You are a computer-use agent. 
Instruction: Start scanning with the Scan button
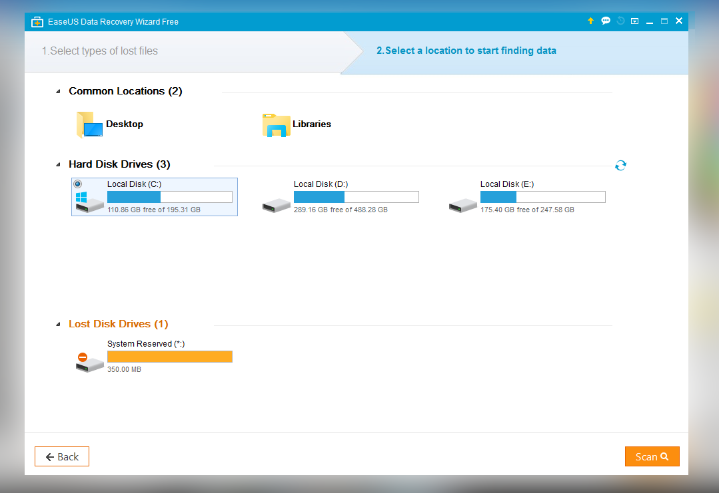tap(652, 456)
